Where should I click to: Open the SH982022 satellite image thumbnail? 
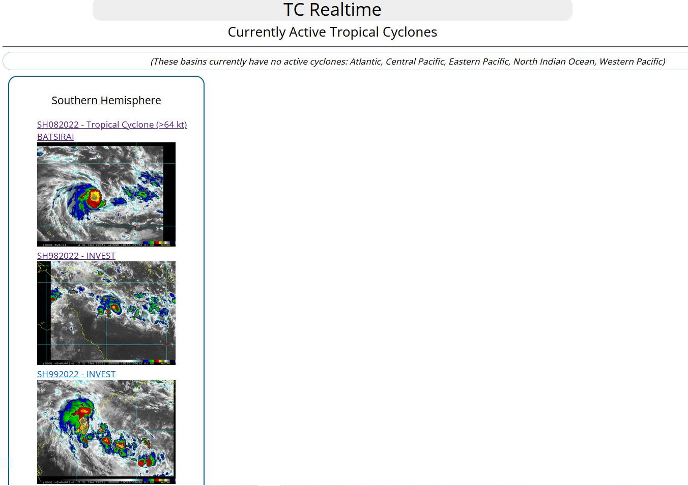click(106, 313)
